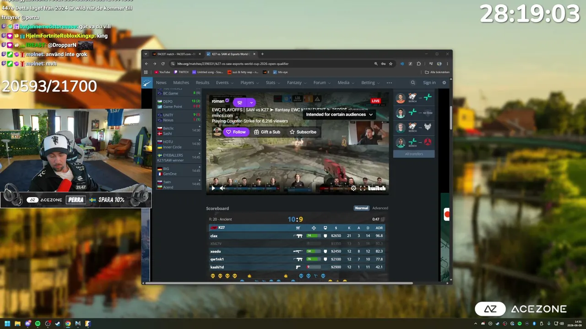
Task: Open Google Chrome from the taskbar
Action: 68,324
